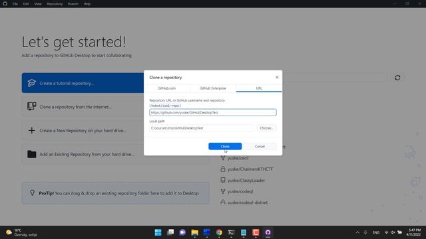Open the Repository menu

tap(55, 4)
